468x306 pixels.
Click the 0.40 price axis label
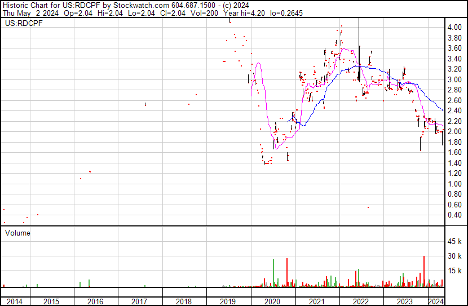[x=454, y=215]
